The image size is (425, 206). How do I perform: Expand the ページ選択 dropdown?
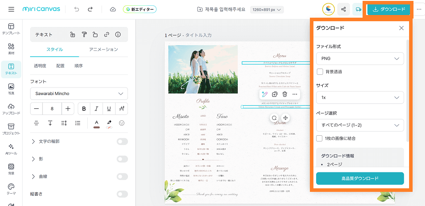pyautogui.click(x=359, y=125)
